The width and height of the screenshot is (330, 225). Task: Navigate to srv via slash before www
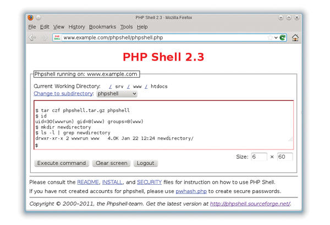(x=128, y=87)
